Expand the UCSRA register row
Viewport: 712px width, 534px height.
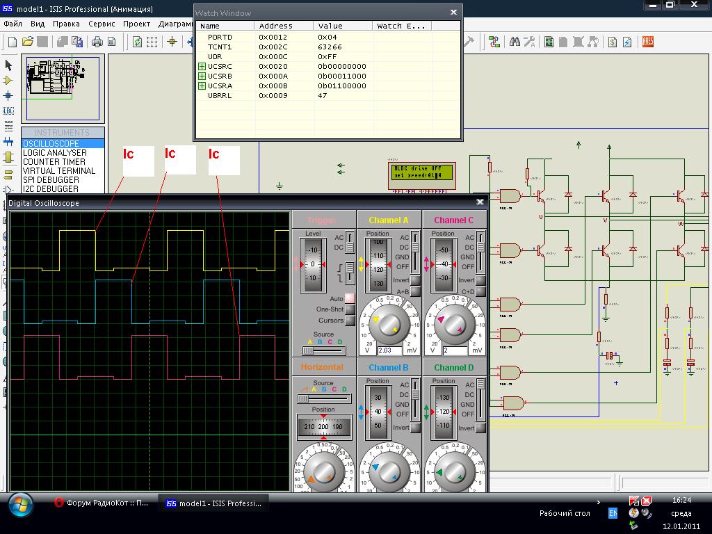click(x=202, y=86)
